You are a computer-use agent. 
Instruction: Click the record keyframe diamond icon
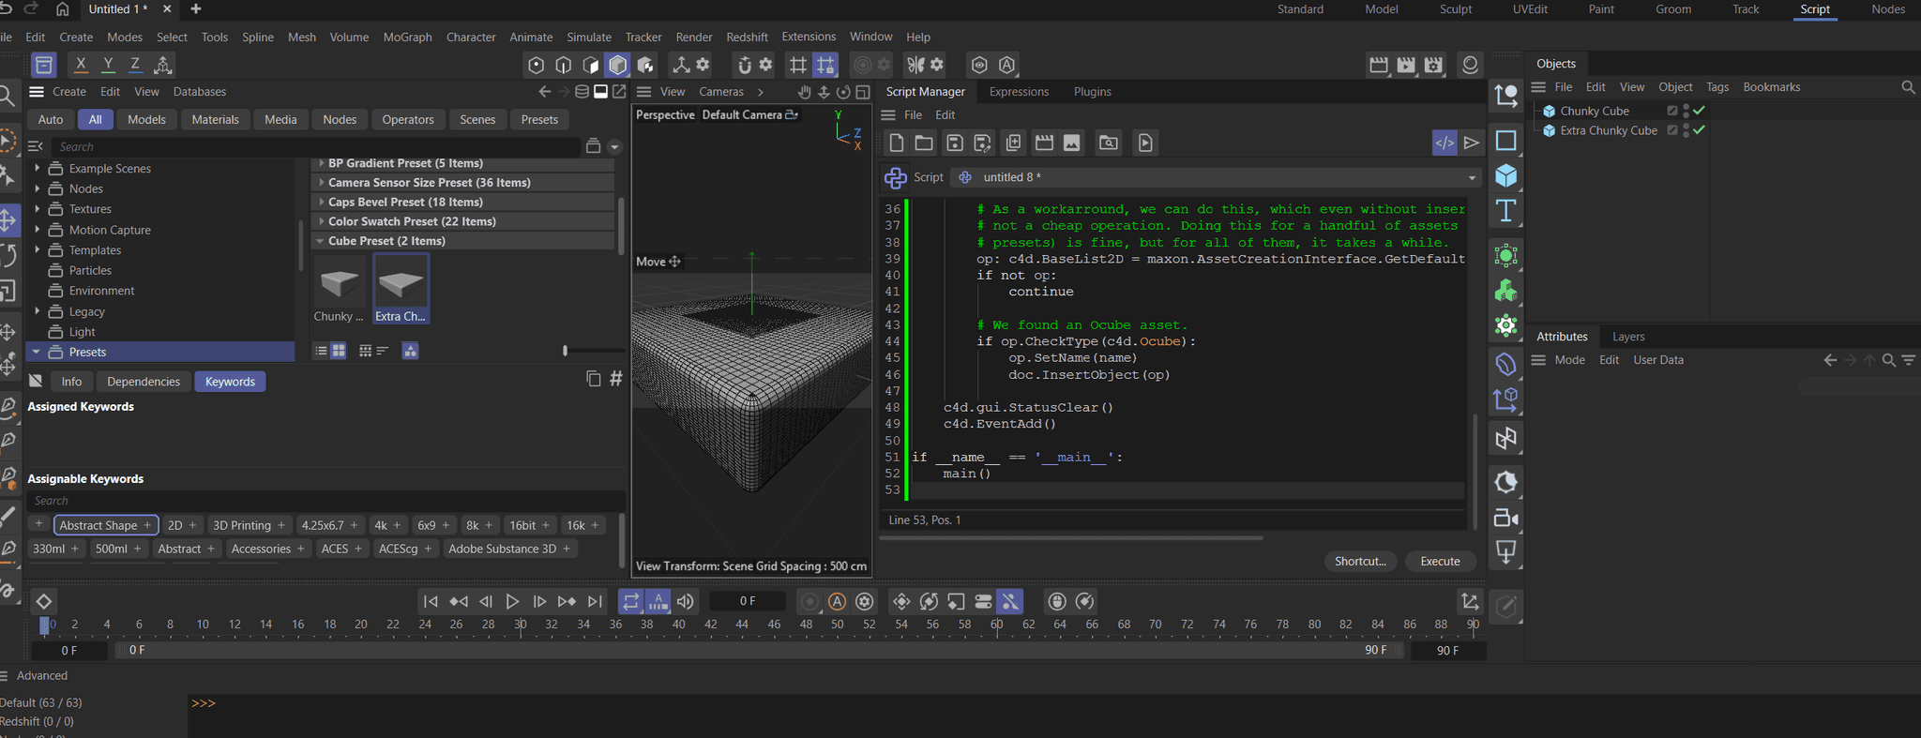43,601
